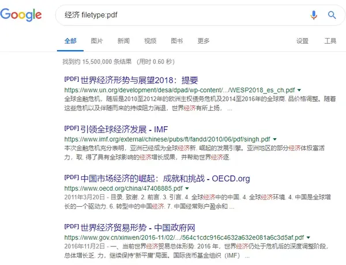Open 设置 options
The image size is (346, 265).
pyautogui.click(x=302, y=41)
